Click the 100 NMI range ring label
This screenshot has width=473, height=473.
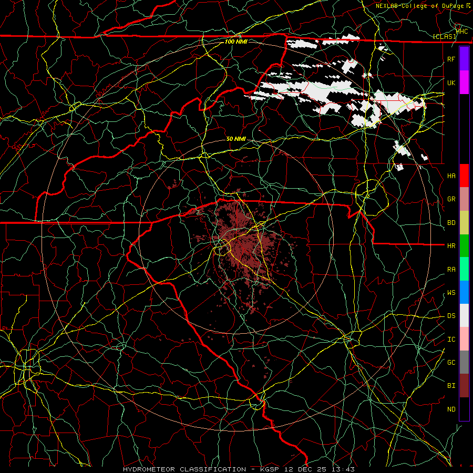coord(236,42)
